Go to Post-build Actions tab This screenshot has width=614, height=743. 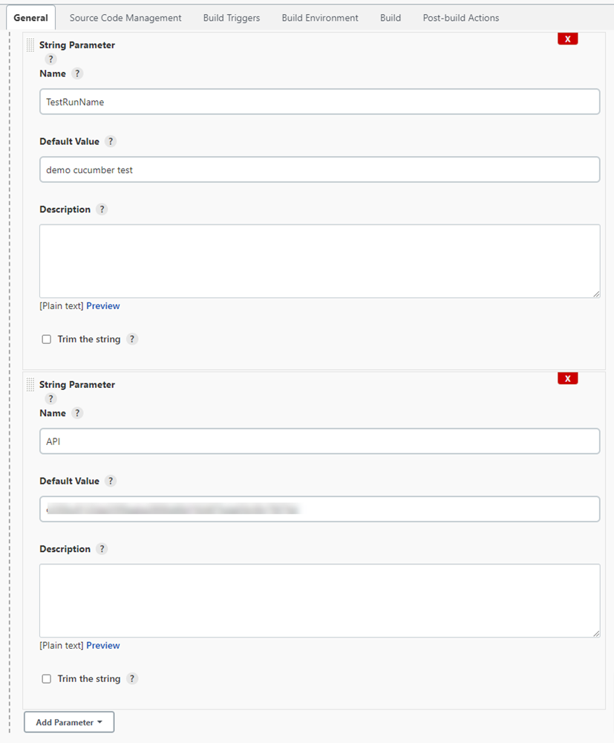pos(460,18)
